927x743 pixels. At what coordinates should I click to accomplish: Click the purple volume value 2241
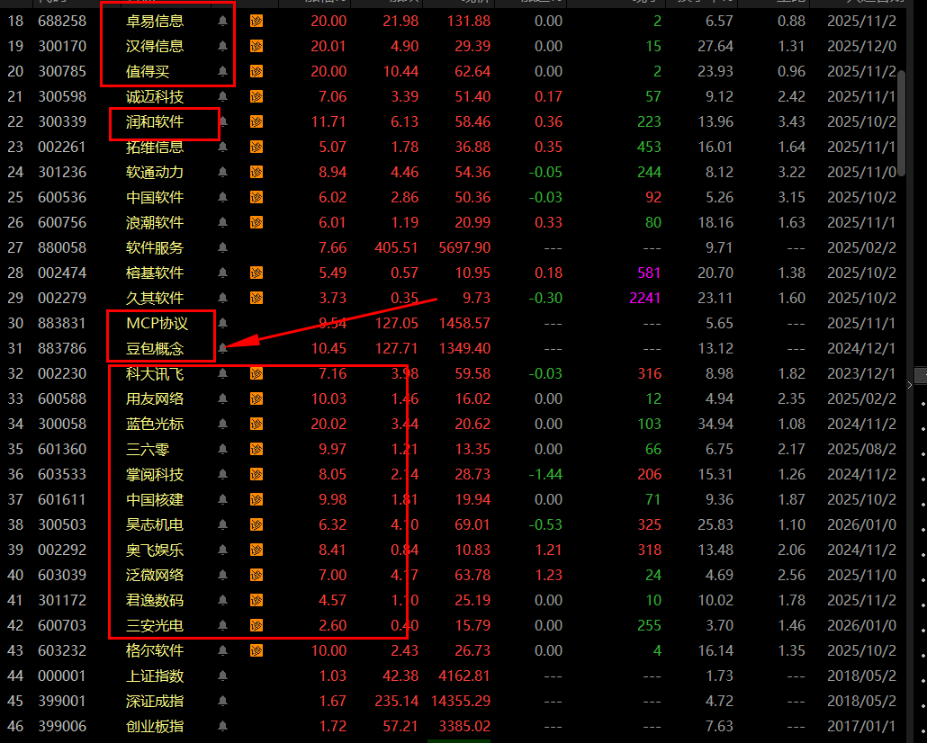(645, 298)
